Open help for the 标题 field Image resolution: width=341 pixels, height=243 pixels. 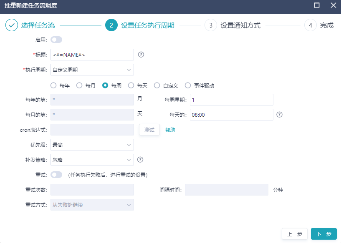click(x=141, y=55)
